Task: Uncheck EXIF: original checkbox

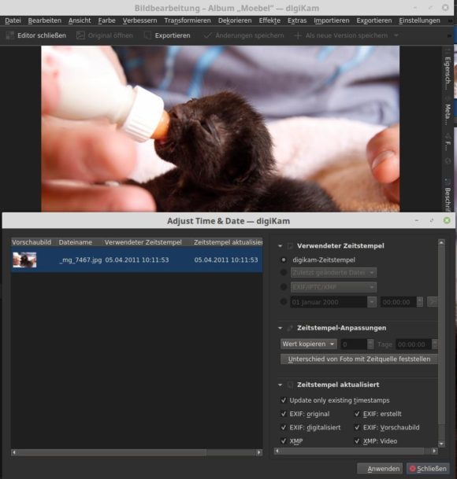Action: 284,414
